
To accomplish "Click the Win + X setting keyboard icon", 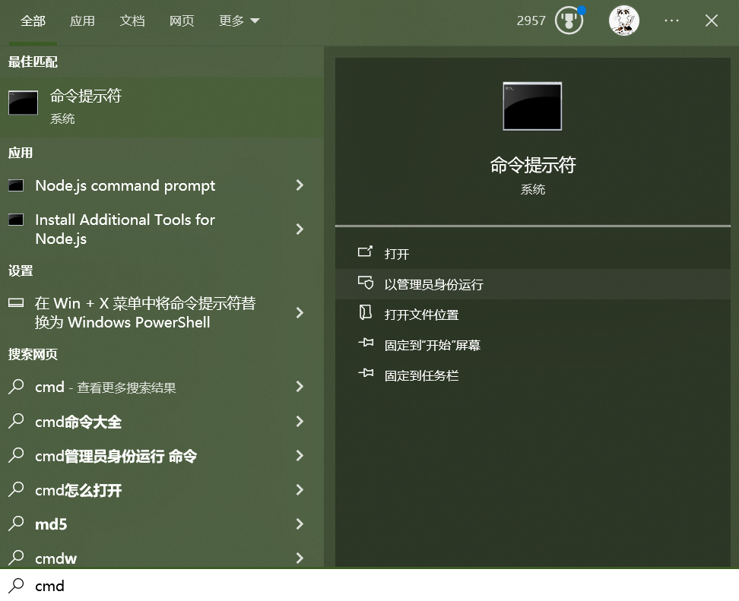I will (x=16, y=303).
